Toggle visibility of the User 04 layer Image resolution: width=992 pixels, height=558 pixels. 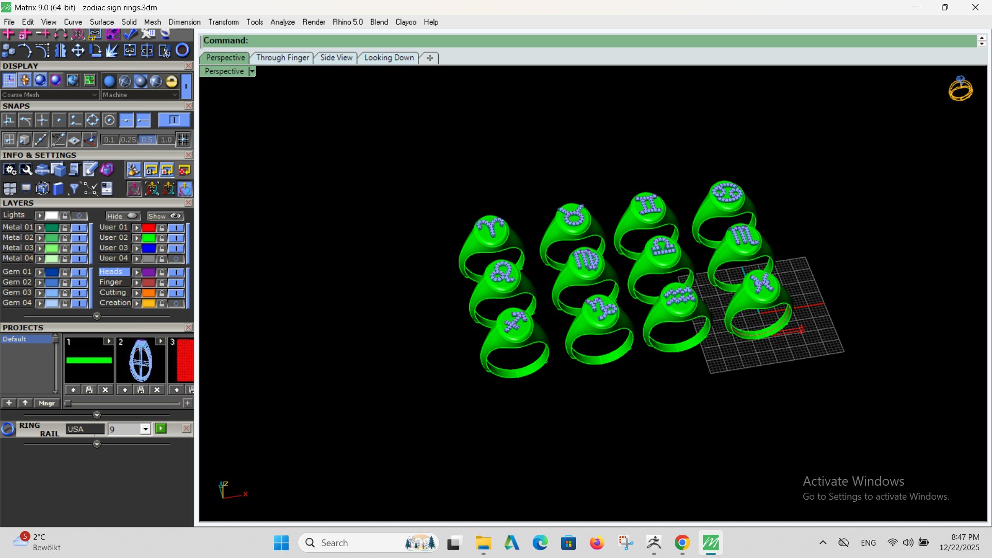176,258
